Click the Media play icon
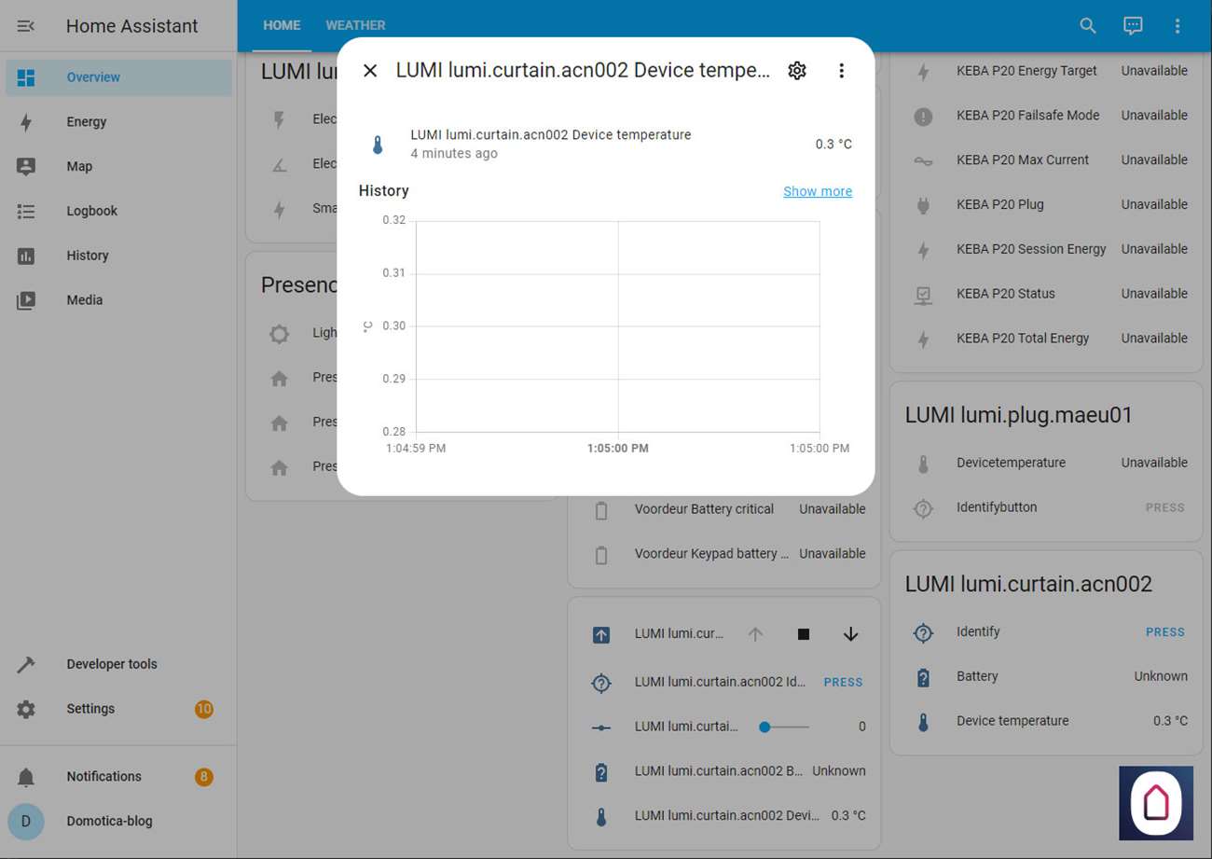This screenshot has height=859, width=1212. (26, 300)
